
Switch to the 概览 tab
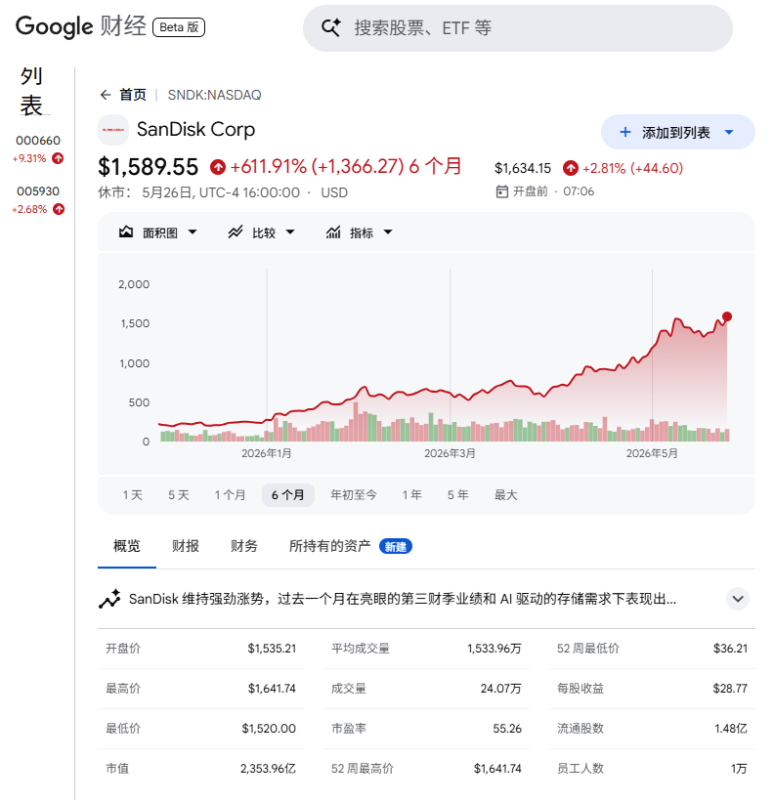[x=127, y=546]
